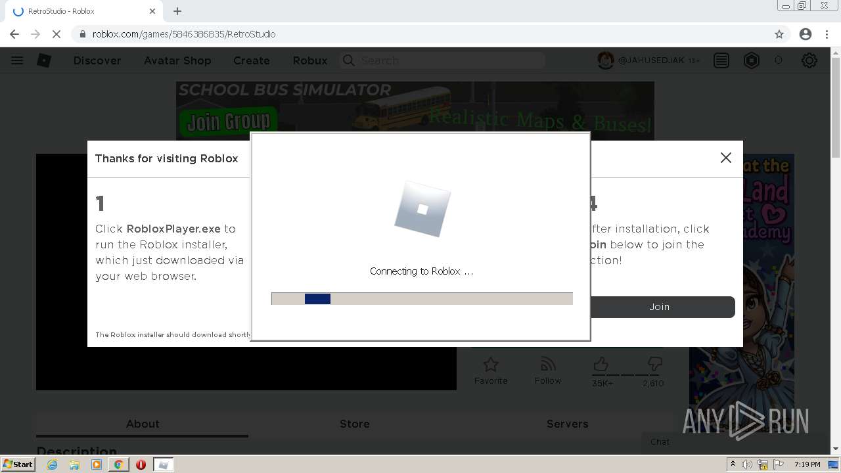The image size is (841, 473).
Task: Open the Create page
Action: click(252, 60)
